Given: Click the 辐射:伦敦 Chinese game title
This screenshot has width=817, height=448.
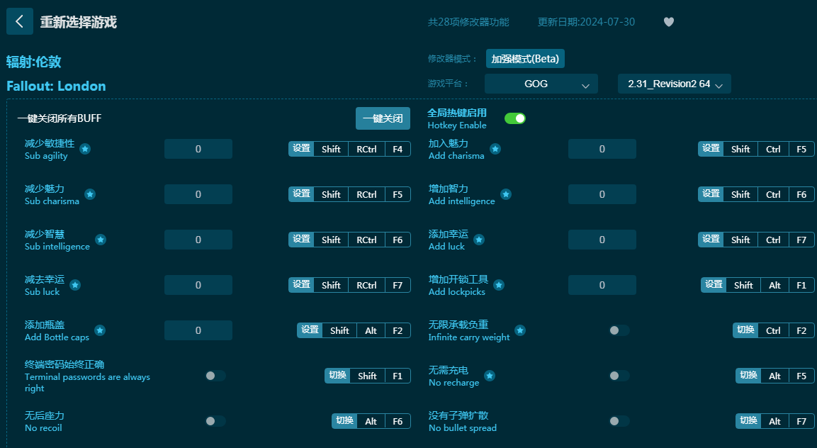Looking at the screenshot, I should (x=34, y=62).
